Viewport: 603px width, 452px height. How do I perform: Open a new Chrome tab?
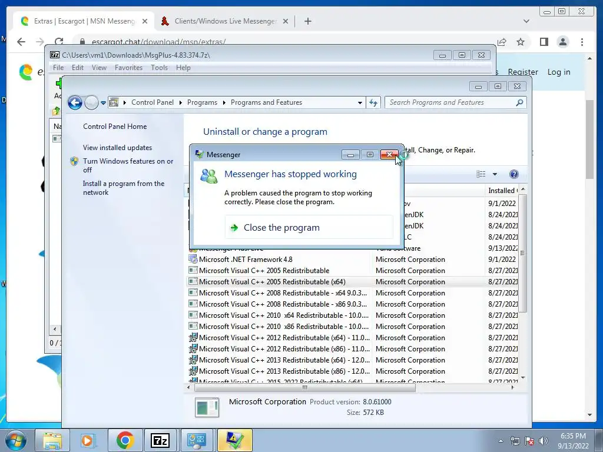[307, 21]
